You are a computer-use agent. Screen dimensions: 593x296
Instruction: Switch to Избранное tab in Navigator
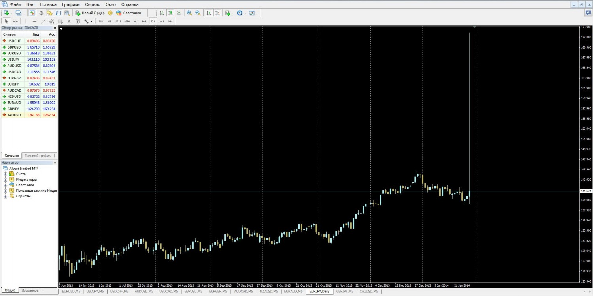[x=30, y=290]
